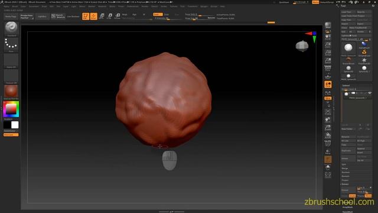Activate the Rotate transform icon

(x=118, y=16)
